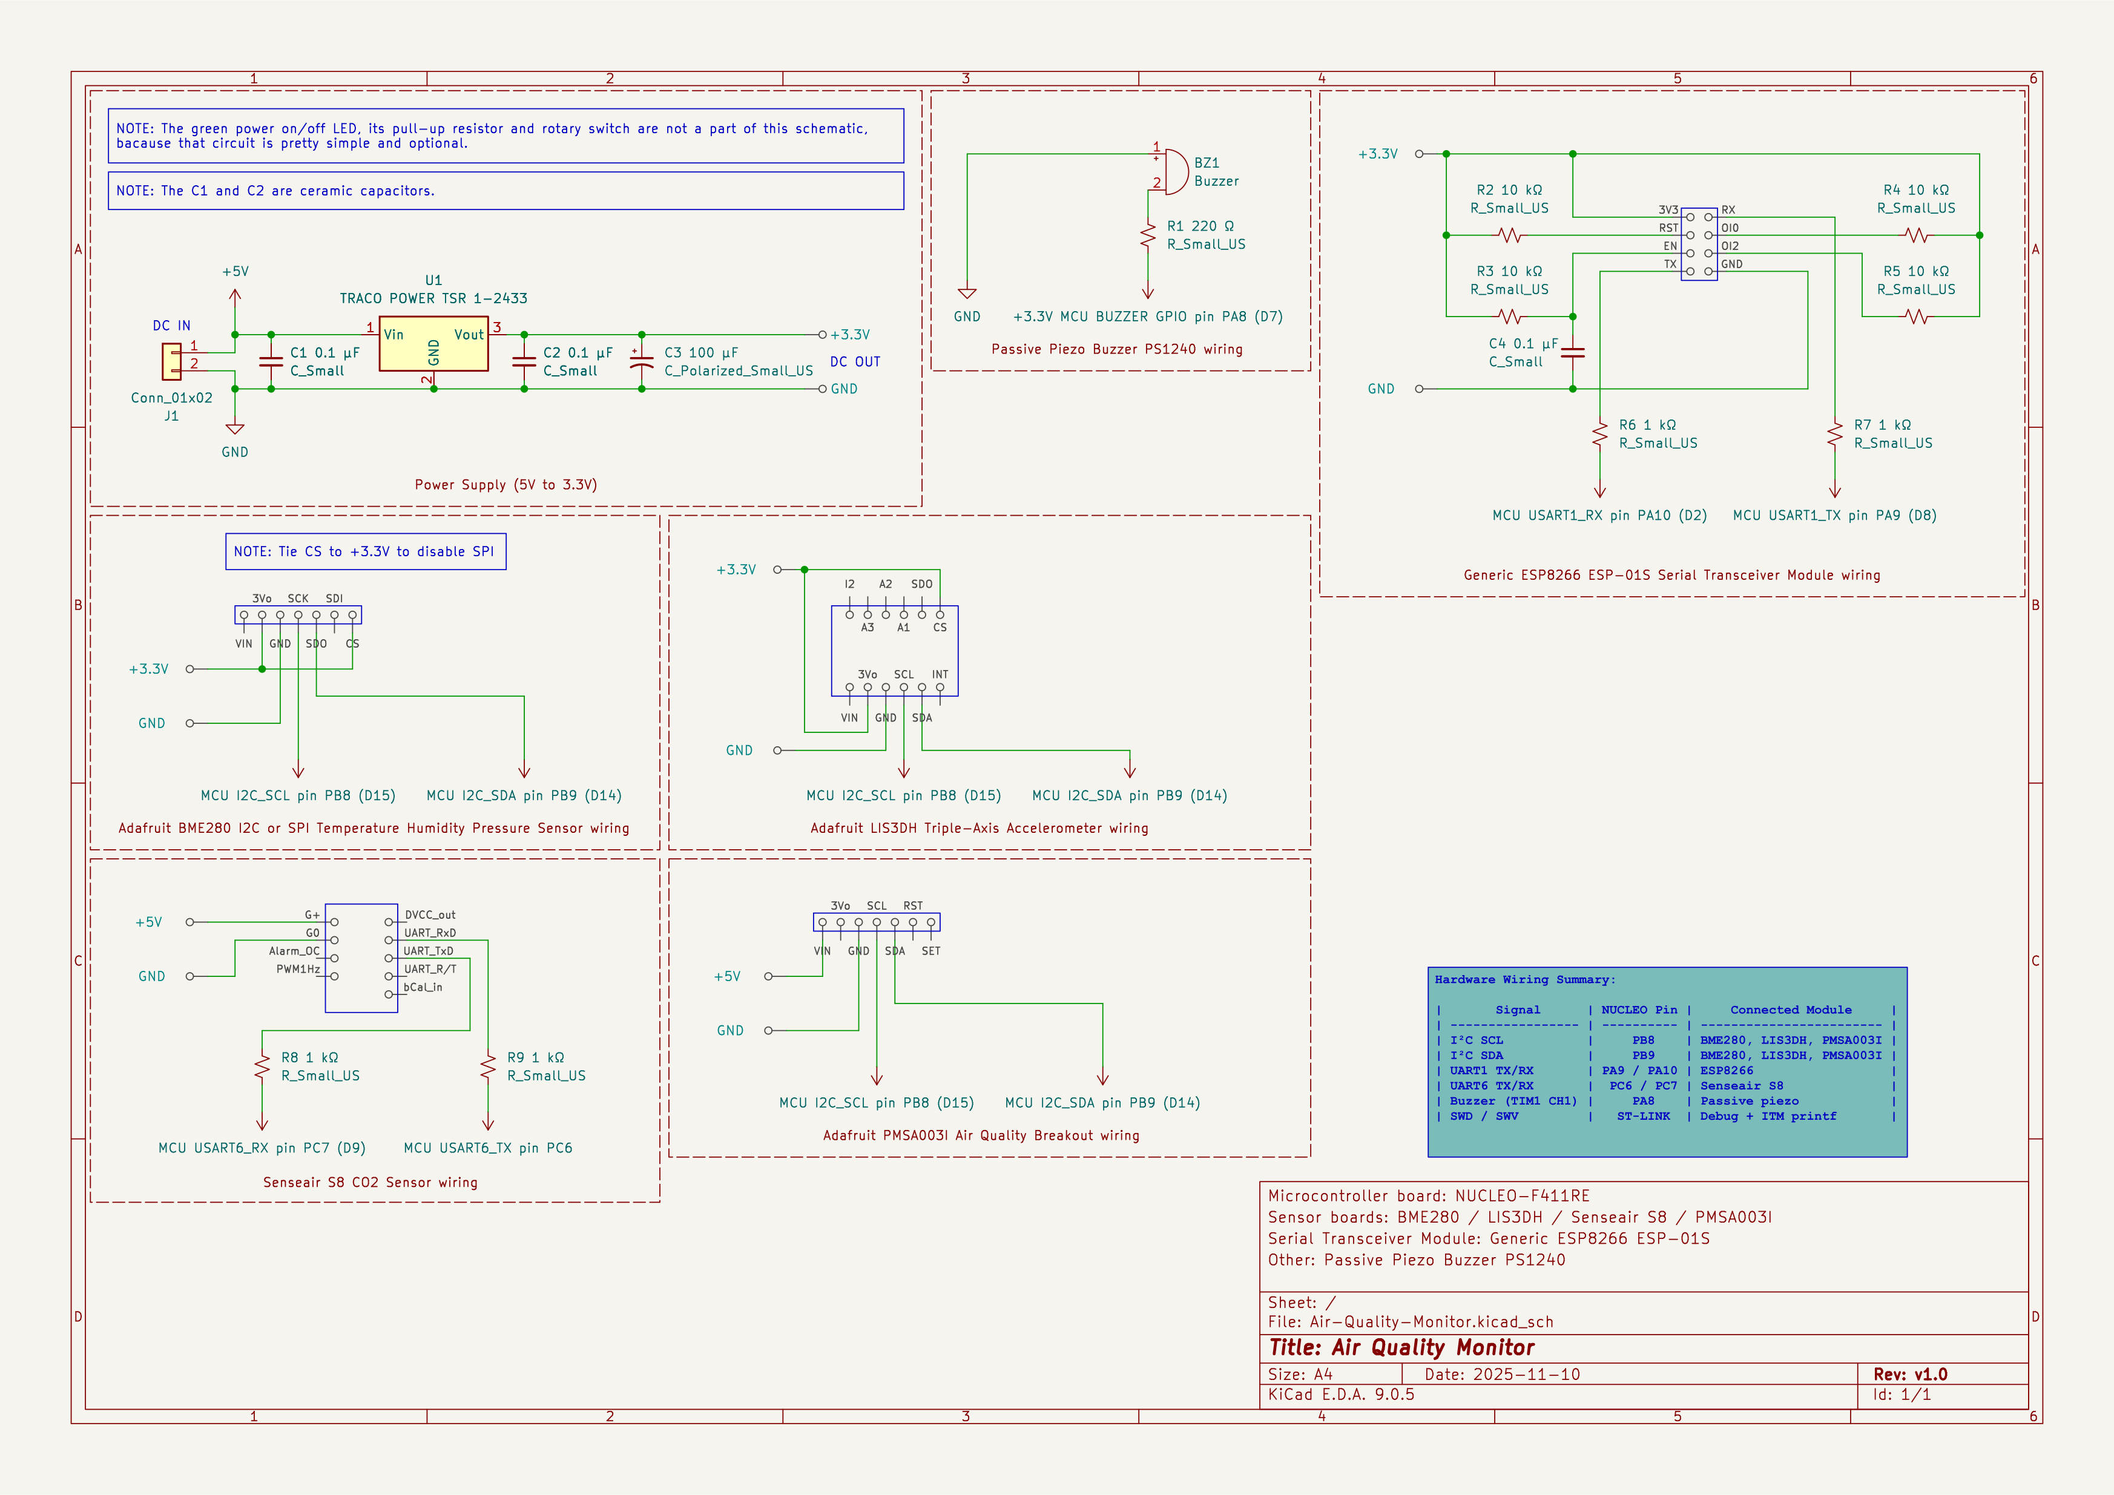Click I2C_SDA PB9 label in PMSA003I section

click(1103, 1103)
